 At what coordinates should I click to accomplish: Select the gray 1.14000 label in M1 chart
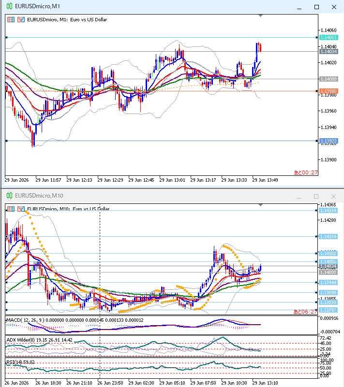click(329, 79)
